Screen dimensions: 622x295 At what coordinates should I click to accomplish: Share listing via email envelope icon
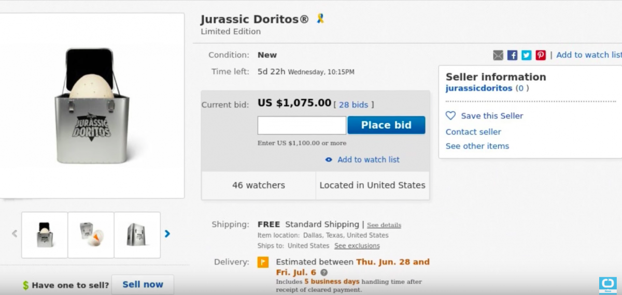(x=498, y=55)
